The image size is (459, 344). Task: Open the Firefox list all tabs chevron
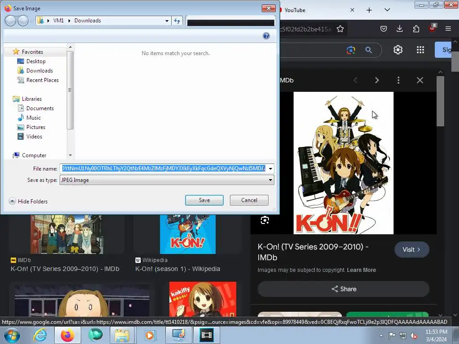click(387, 10)
